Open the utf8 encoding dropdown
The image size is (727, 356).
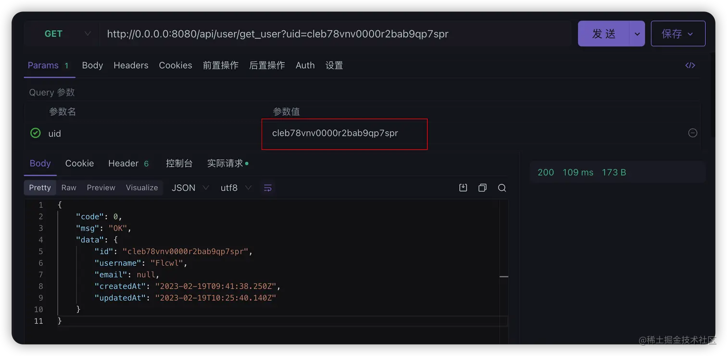tap(236, 188)
